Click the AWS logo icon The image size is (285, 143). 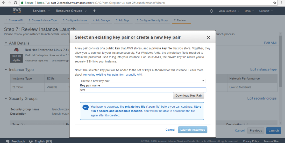tap(17, 11)
